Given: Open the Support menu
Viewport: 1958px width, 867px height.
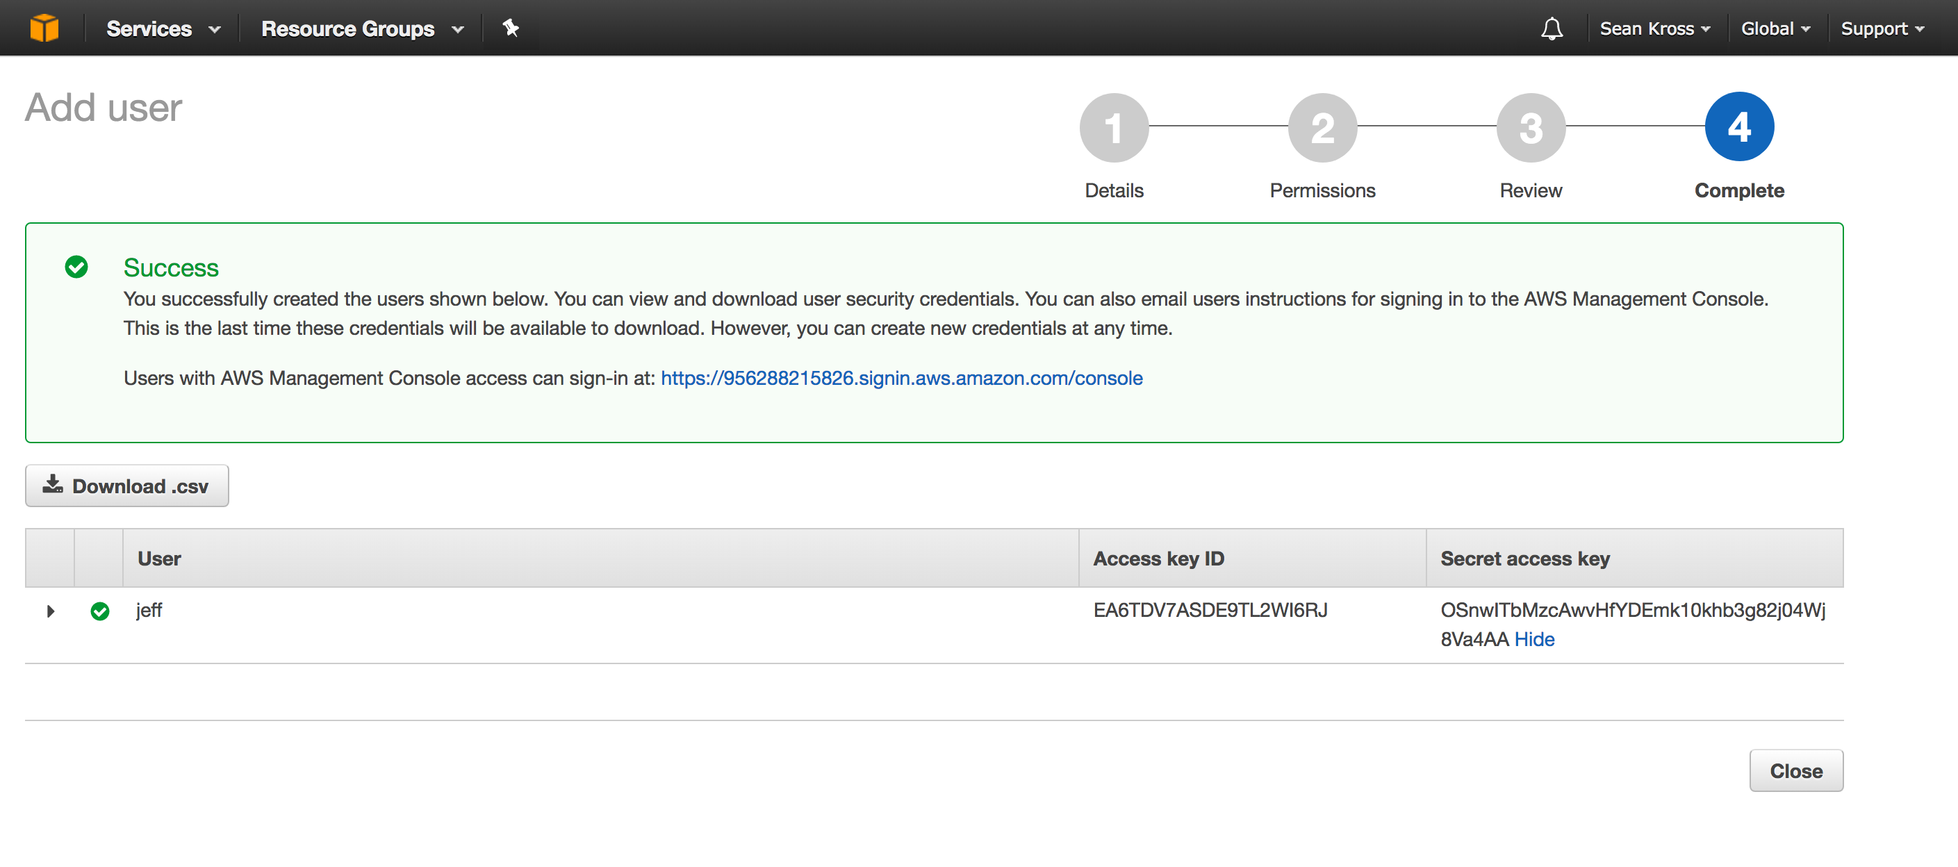Looking at the screenshot, I should [x=1882, y=28].
